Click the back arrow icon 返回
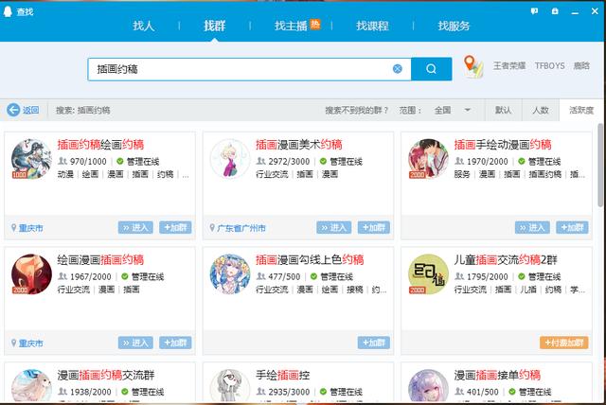 (x=13, y=110)
